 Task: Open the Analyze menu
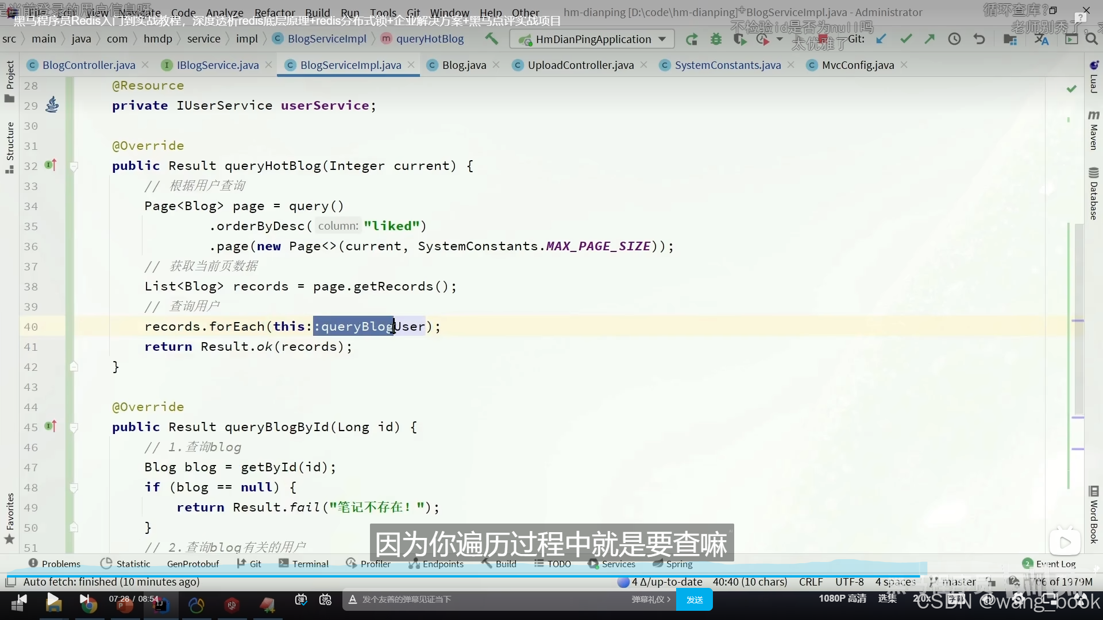pos(225,12)
